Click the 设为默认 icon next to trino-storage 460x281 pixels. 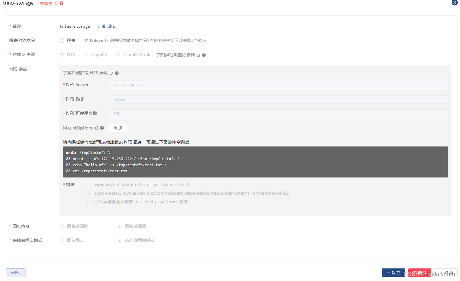(x=98, y=26)
